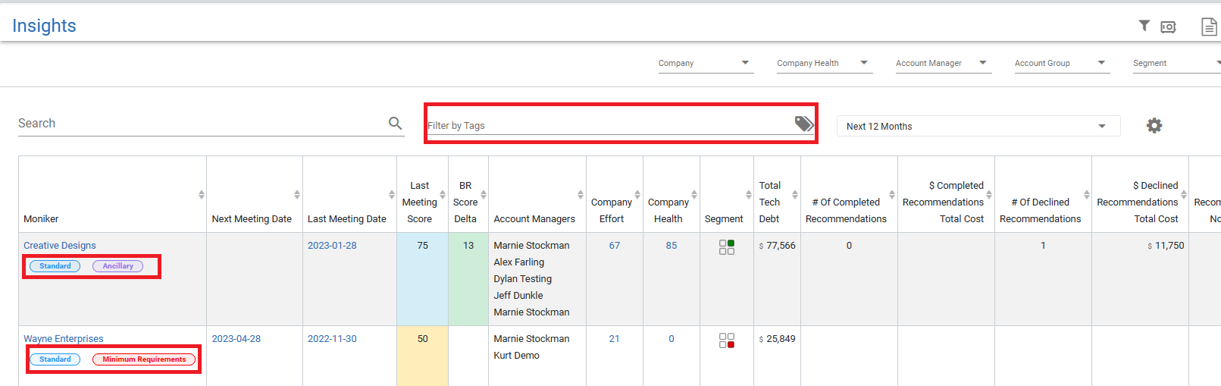Open the Next 12 Months dropdown
1221x386 pixels.
click(x=978, y=126)
